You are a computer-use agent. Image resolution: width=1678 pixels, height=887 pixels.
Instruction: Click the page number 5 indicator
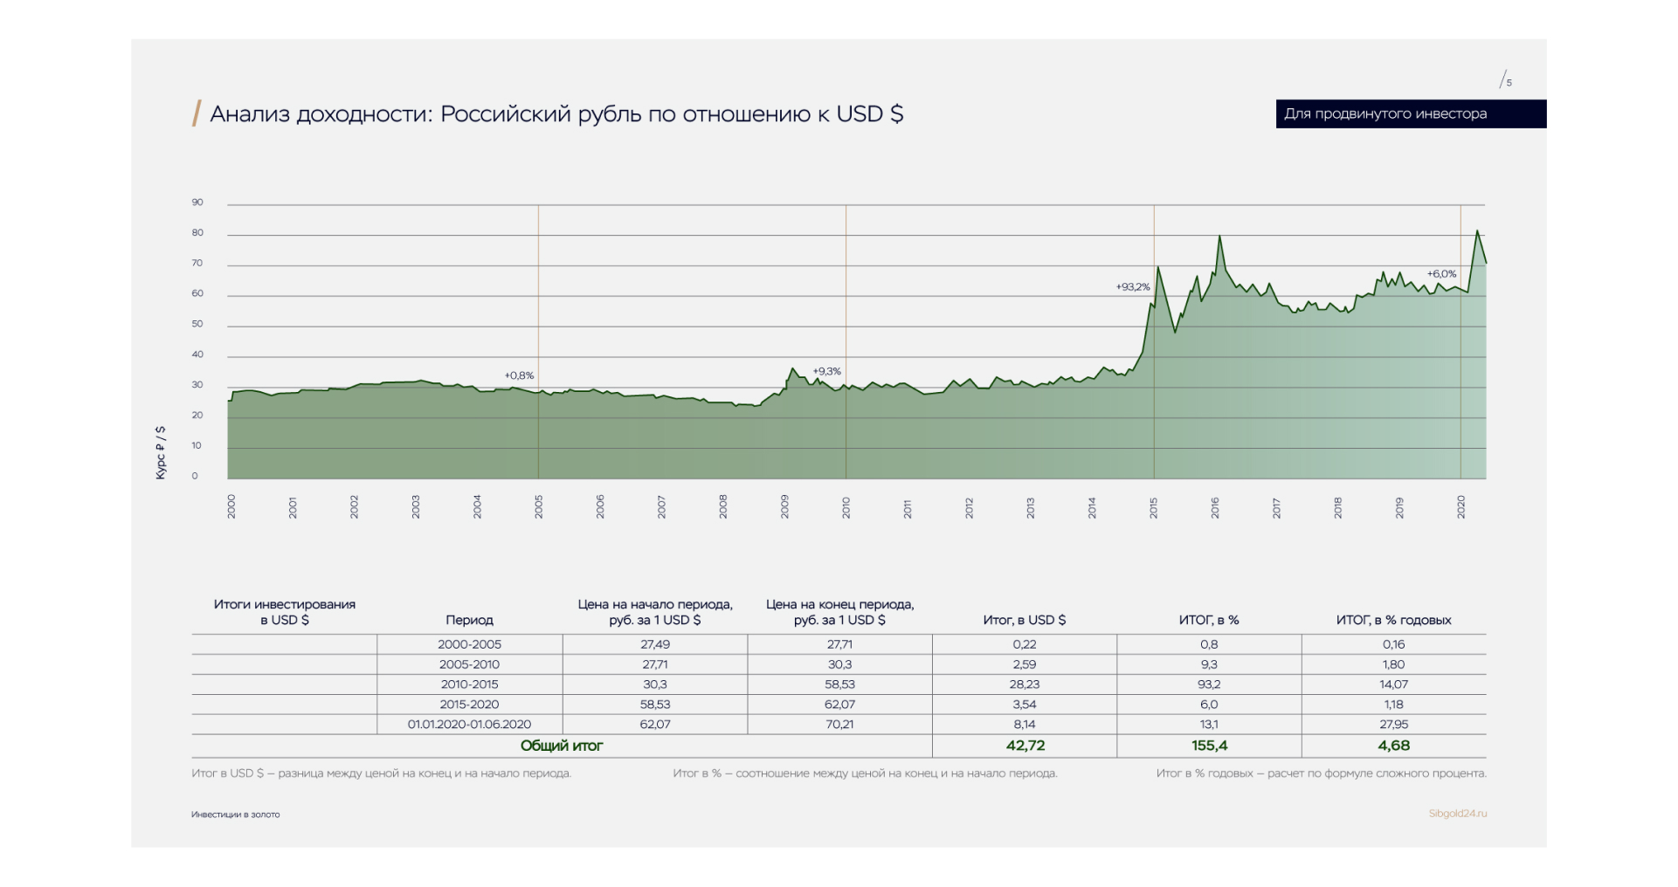click(x=1506, y=81)
